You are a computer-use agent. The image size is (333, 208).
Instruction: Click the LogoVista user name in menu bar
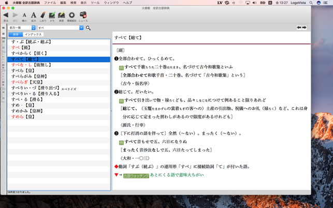[298, 3]
